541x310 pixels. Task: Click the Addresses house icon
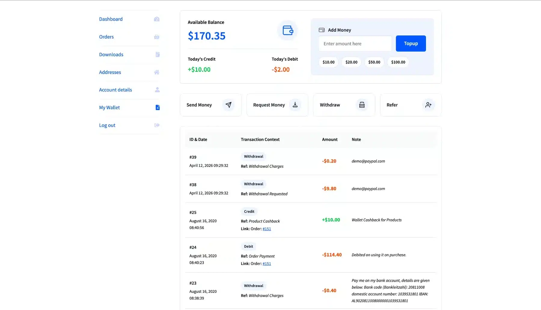(x=157, y=72)
